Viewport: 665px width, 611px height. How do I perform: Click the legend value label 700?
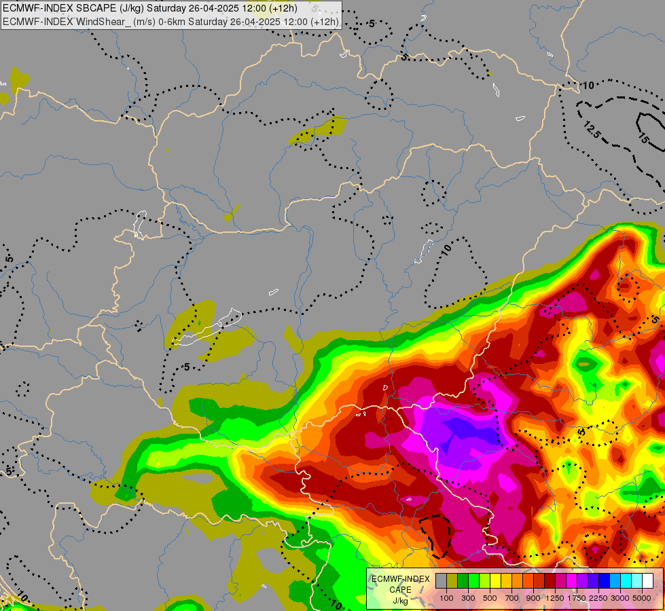pos(512,598)
